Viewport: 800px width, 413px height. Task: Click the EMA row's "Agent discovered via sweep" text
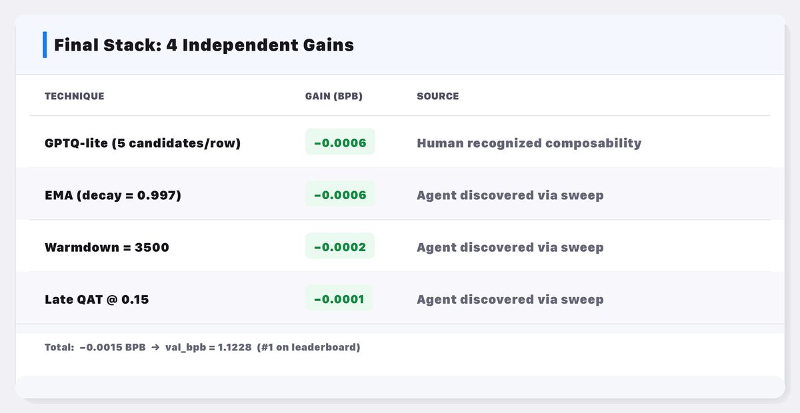[x=510, y=195]
